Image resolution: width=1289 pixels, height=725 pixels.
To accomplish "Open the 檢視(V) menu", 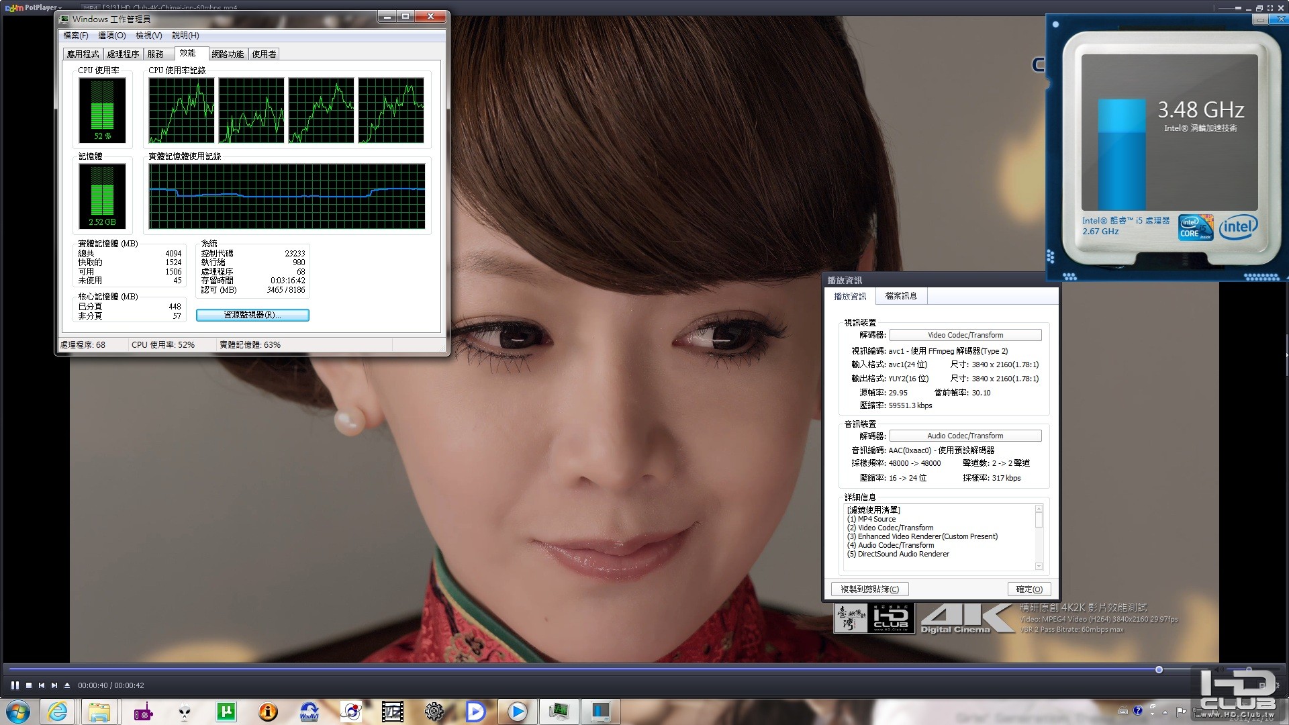I will (149, 36).
